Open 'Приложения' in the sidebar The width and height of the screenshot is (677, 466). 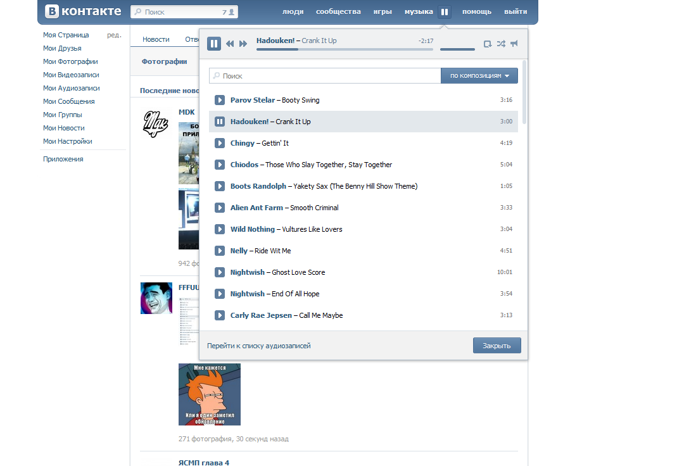63,159
